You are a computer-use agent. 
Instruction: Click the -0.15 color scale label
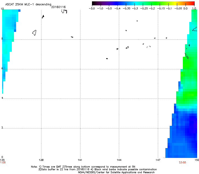coord(161,9)
